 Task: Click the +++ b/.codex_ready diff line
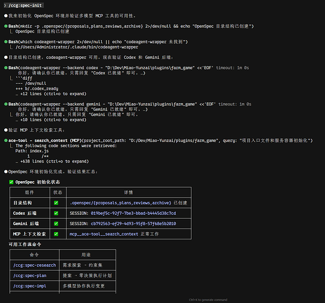37,88
